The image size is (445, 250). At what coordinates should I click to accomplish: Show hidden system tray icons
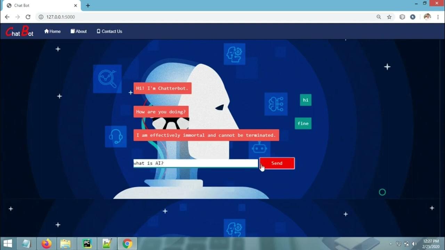pos(390,244)
